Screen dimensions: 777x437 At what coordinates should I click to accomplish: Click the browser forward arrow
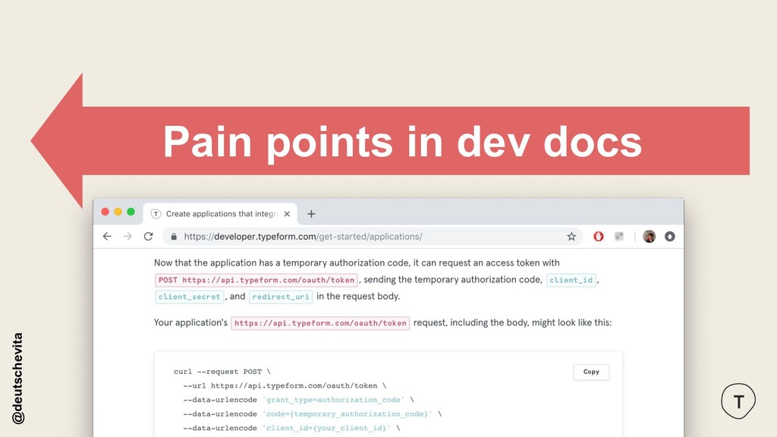127,237
